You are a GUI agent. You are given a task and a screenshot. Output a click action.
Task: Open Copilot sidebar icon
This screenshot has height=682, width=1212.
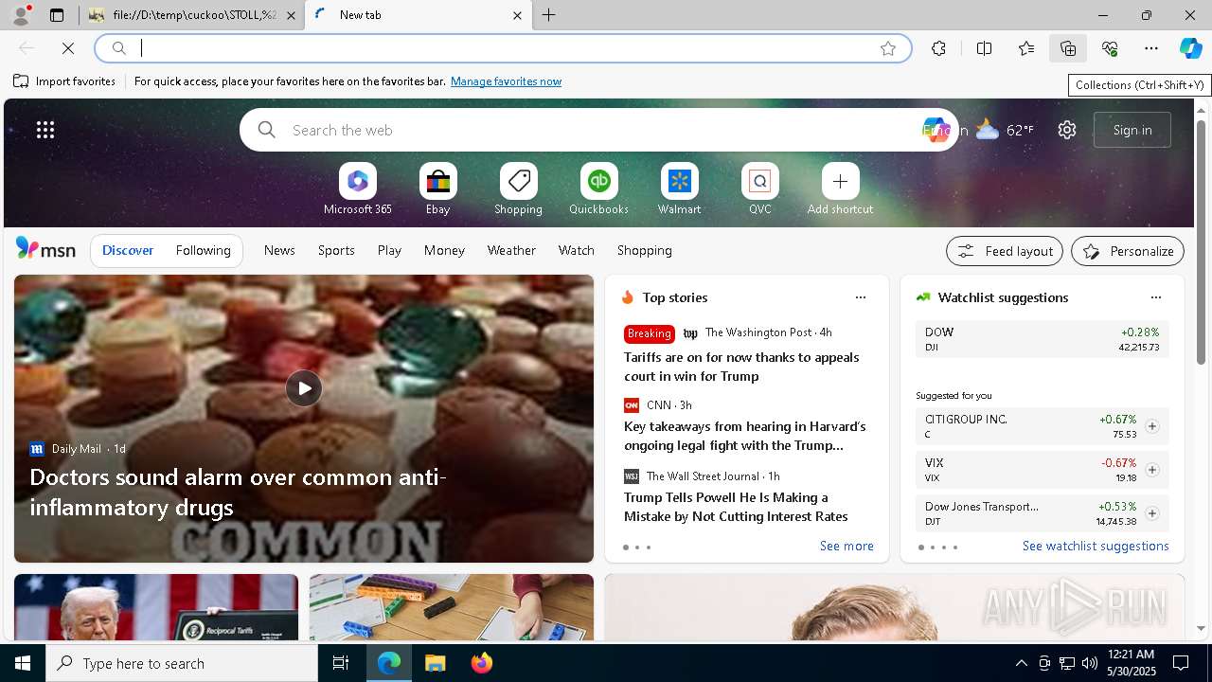coord(1191,48)
